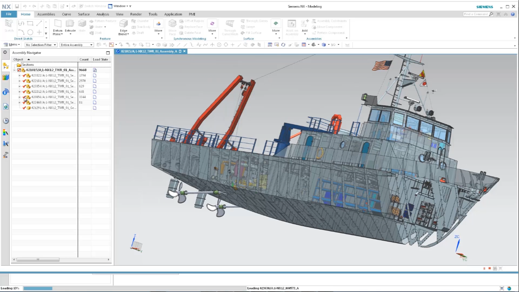Toggle the red checkmark for component 023354/A

[x=24, y=86]
